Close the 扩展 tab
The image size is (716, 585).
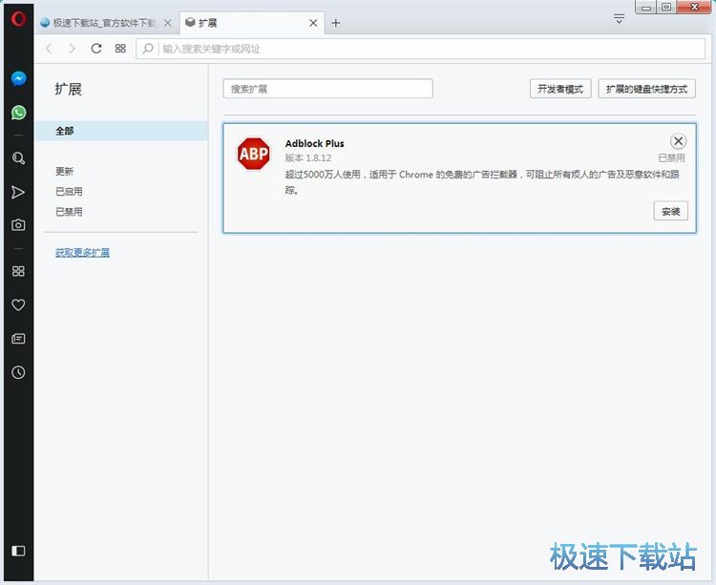(313, 23)
